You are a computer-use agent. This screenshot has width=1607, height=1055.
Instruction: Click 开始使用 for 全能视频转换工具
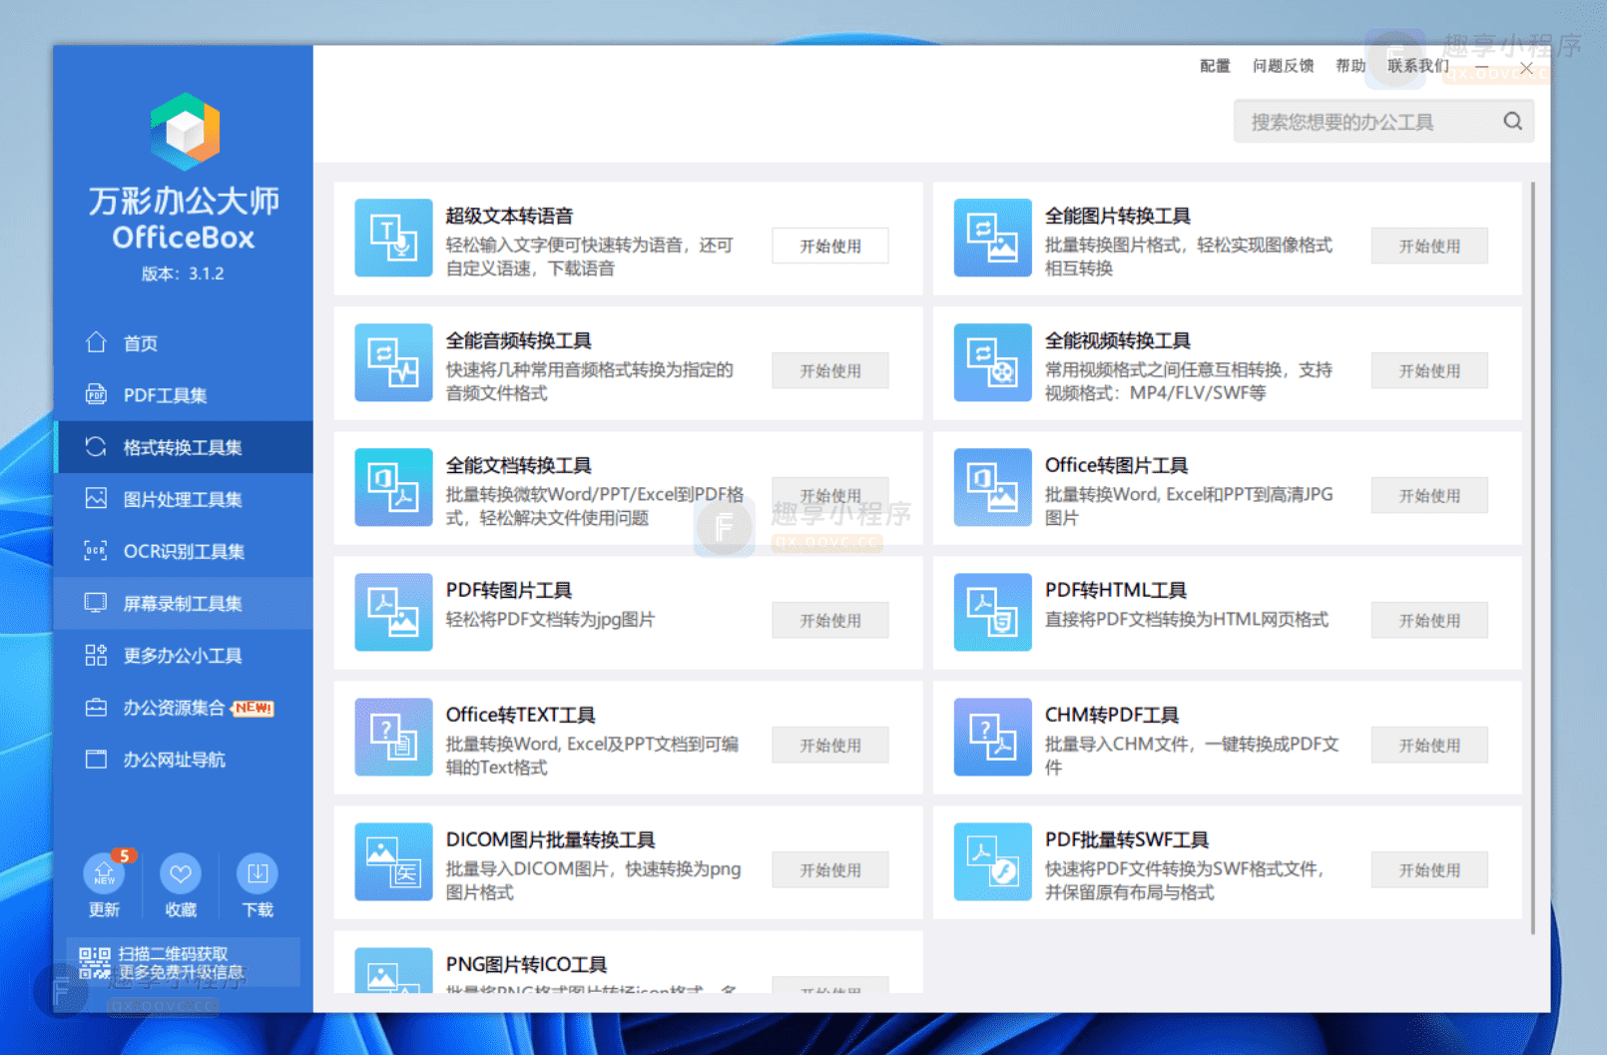(x=1429, y=370)
